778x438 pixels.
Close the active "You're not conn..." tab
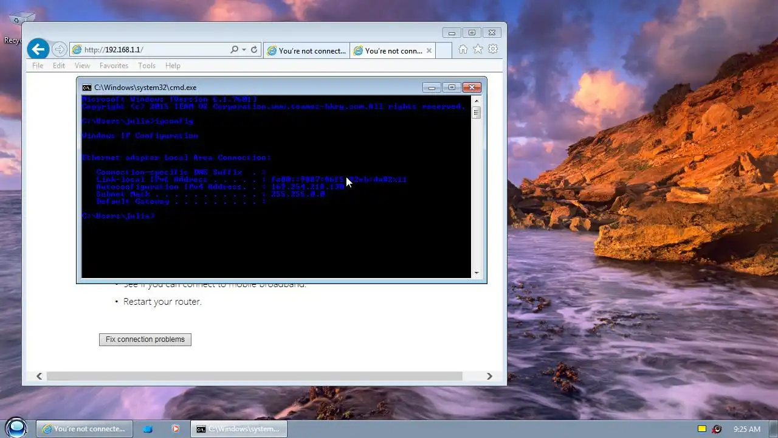coord(429,50)
